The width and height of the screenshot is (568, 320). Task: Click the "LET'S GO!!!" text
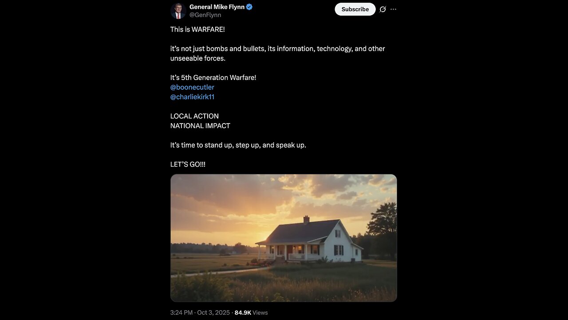click(x=188, y=164)
